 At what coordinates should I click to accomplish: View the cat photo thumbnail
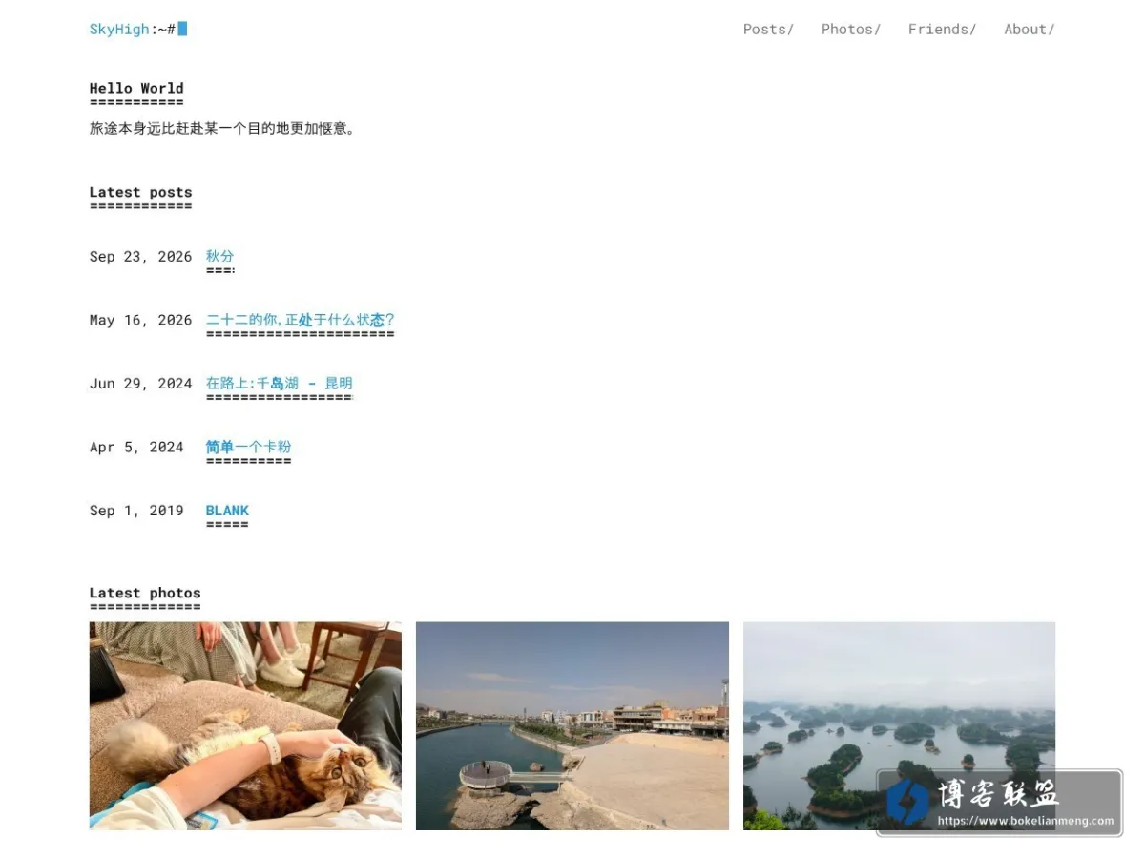pyautogui.click(x=245, y=725)
